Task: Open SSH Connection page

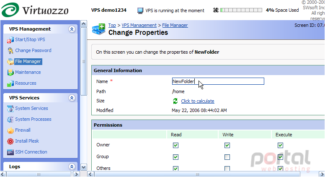Action: click(x=31, y=152)
